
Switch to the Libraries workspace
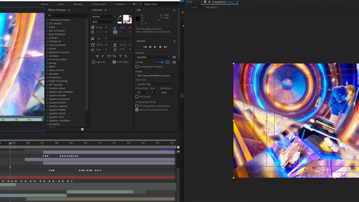119,4
